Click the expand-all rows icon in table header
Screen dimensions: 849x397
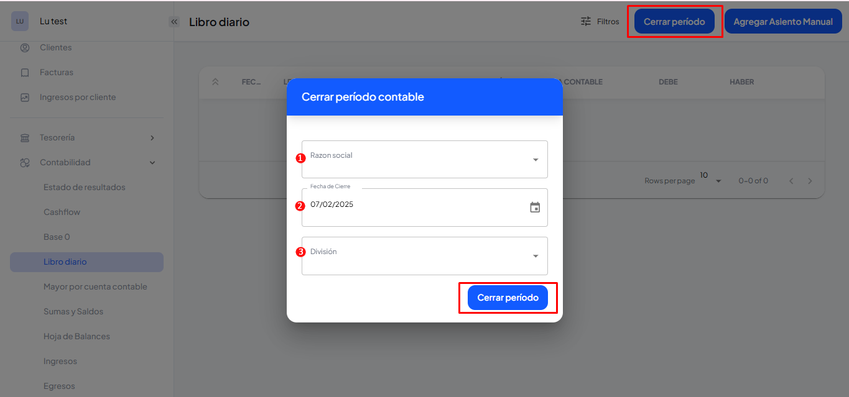[x=215, y=82]
